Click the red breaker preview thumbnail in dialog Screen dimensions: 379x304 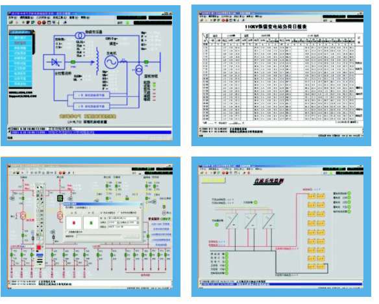(x=74, y=223)
